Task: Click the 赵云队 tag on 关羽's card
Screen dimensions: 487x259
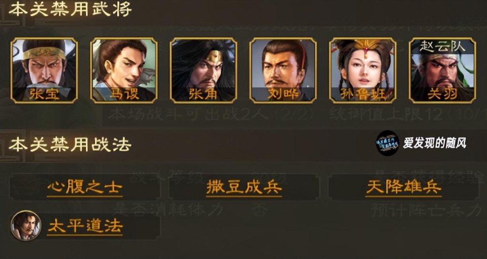Action: 442,46
